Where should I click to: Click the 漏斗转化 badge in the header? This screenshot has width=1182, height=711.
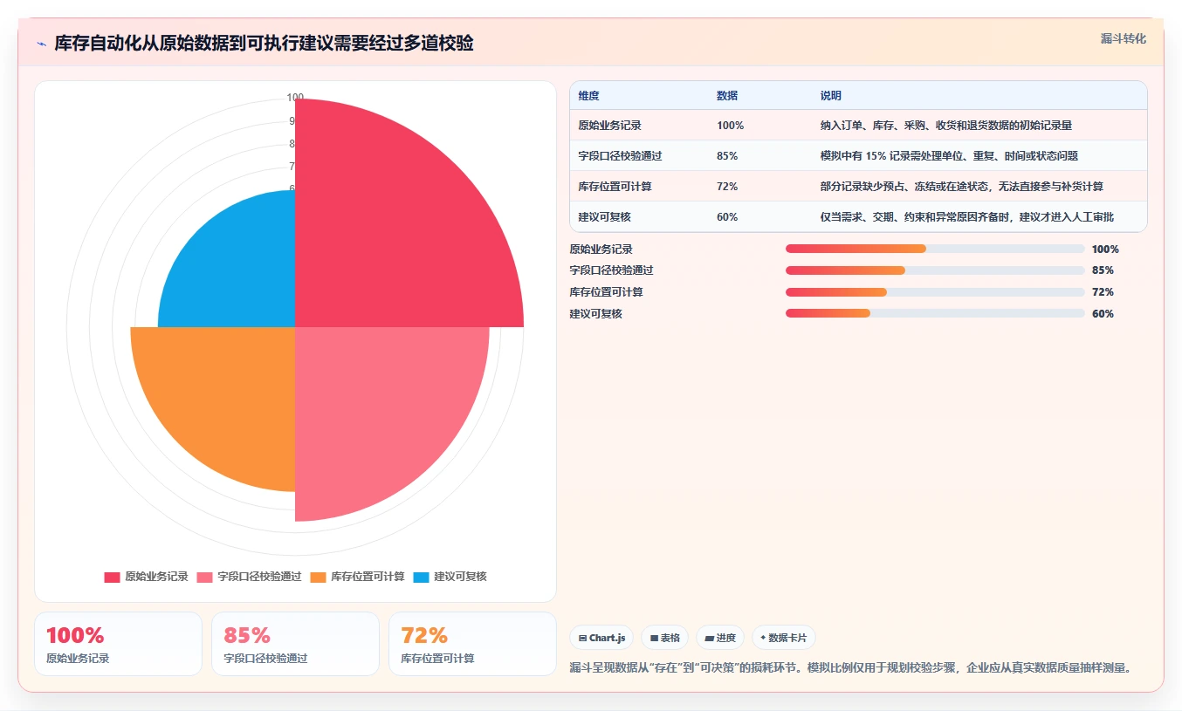pos(1123,39)
